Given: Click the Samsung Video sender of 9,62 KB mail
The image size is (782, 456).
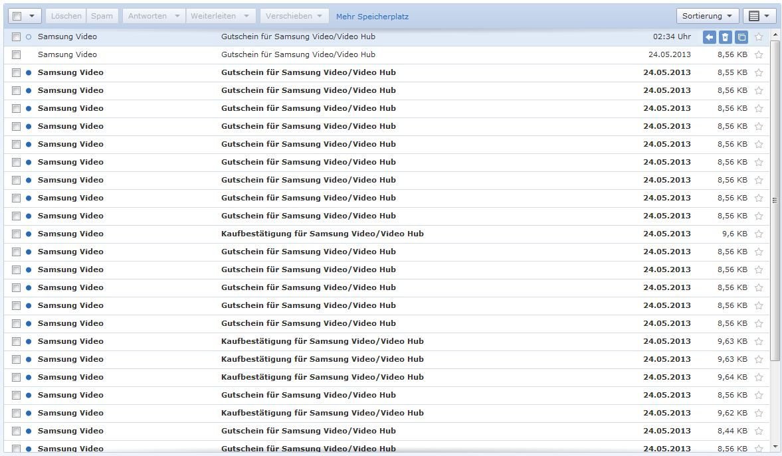Looking at the screenshot, I should coord(71,413).
